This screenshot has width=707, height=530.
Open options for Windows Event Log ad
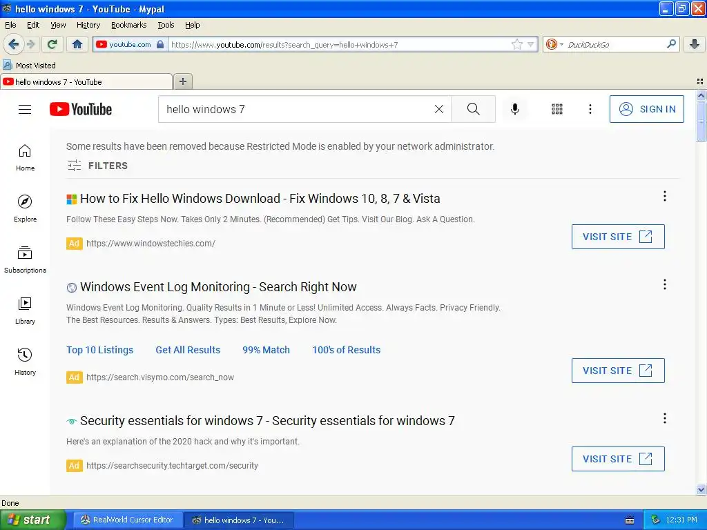665,284
